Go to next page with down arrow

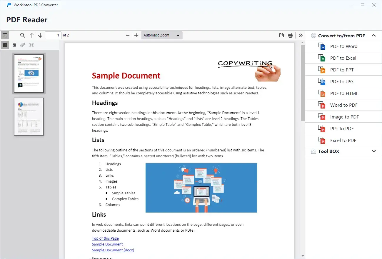coord(40,35)
